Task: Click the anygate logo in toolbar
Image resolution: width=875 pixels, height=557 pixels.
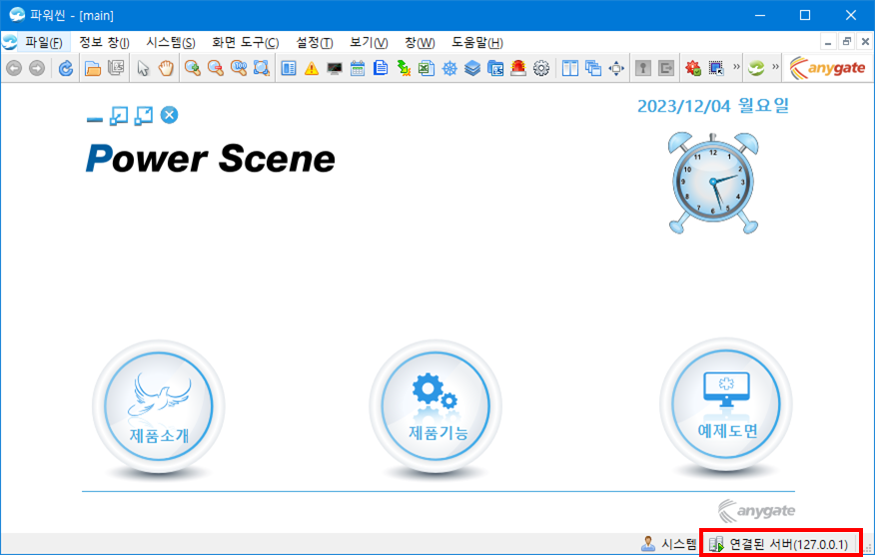Action: click(x=828, y=68)
